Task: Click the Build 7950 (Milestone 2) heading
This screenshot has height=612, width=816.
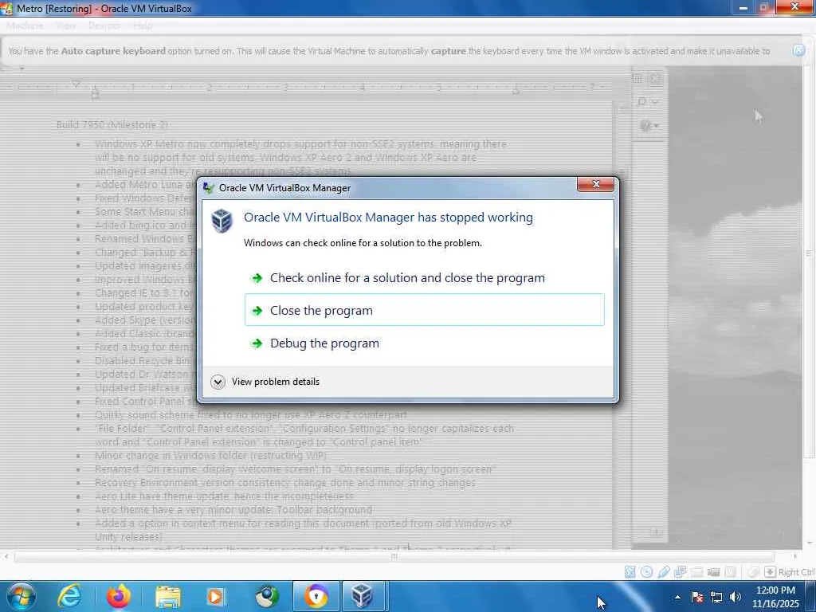Action: coord(112,124)
